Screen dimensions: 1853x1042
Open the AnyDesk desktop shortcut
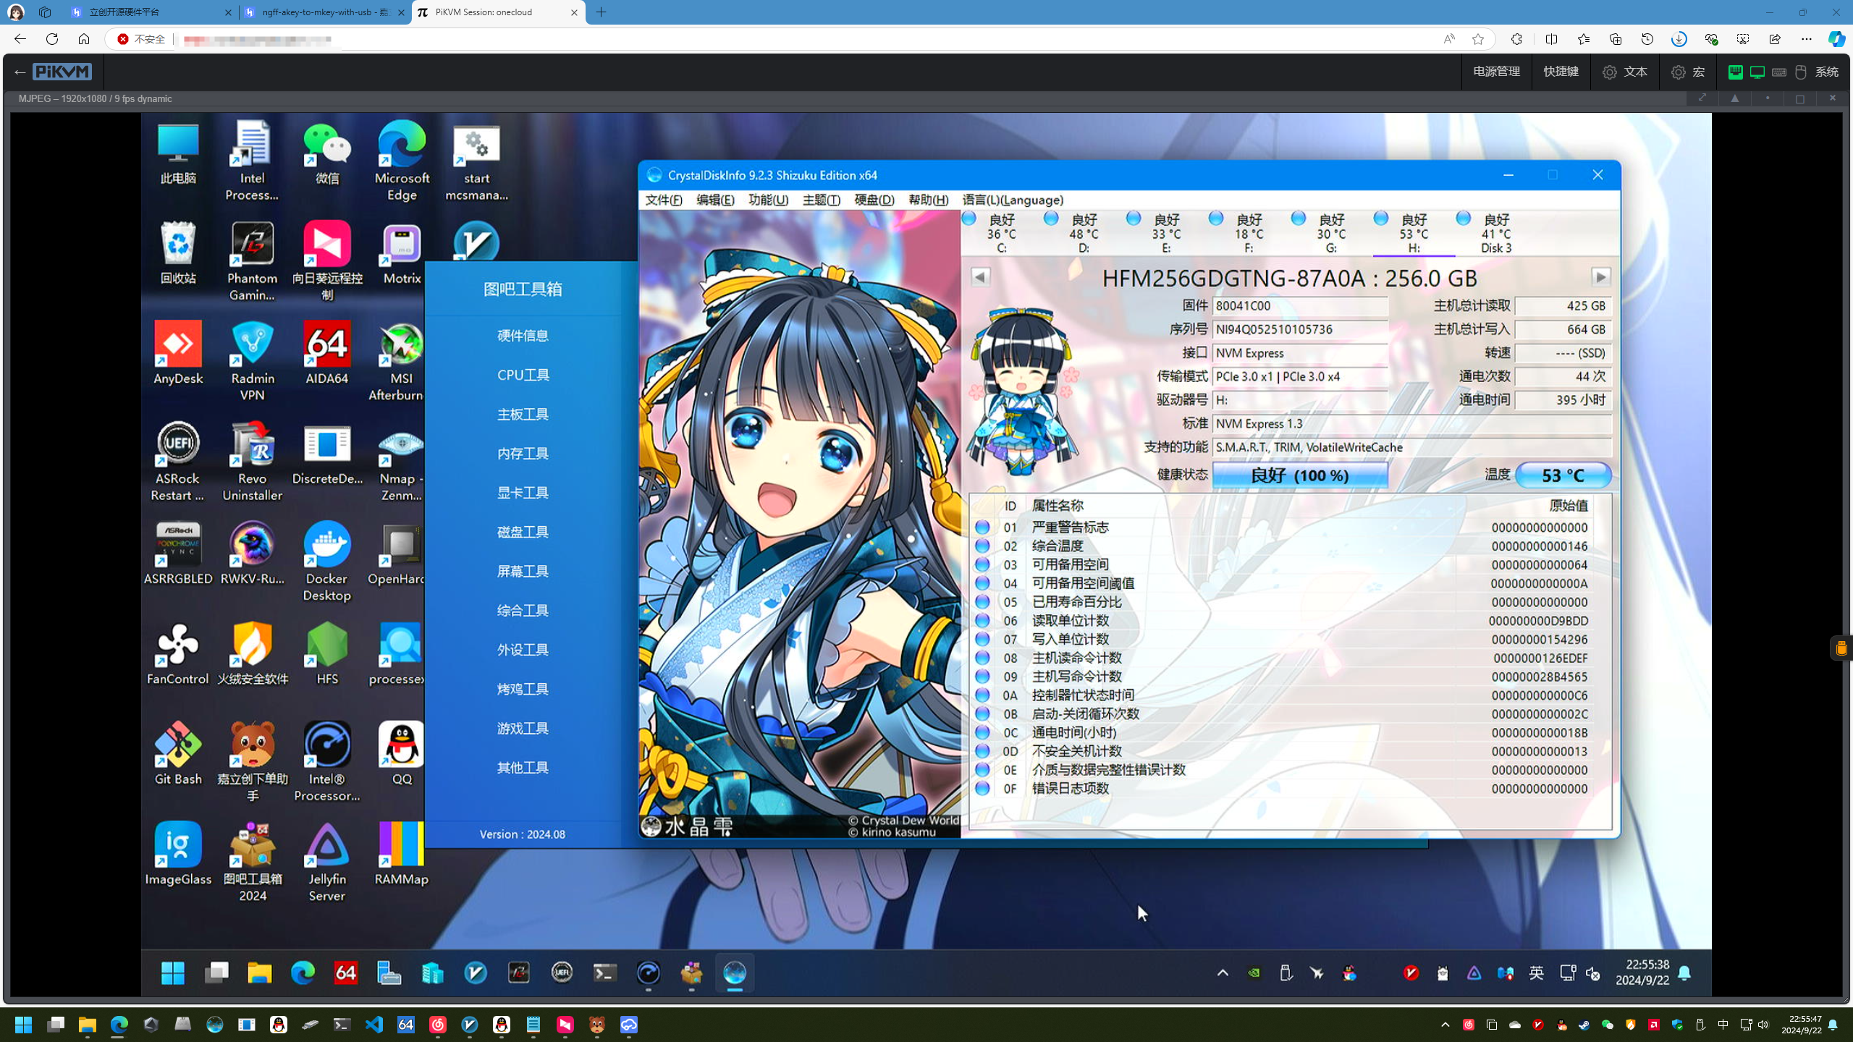point(178,353)
